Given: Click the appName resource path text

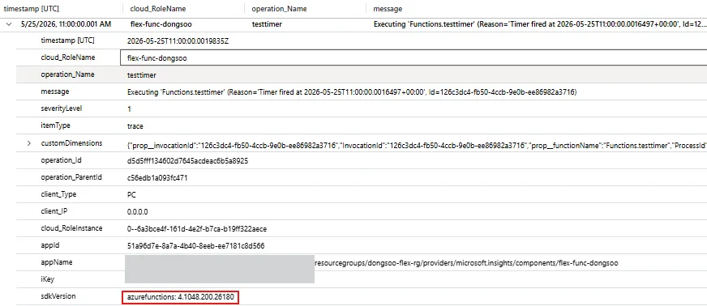Looking at the screenshot, I should point(466,263).
